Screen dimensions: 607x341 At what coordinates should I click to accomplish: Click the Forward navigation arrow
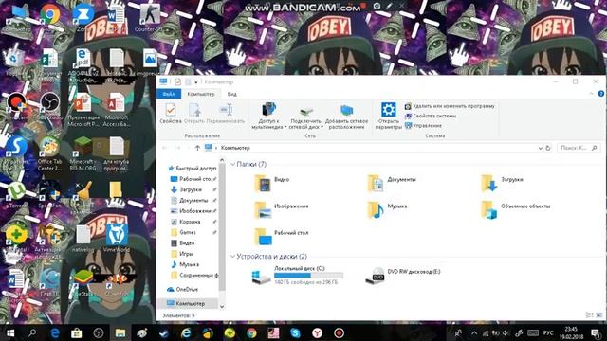click(177, 148)
